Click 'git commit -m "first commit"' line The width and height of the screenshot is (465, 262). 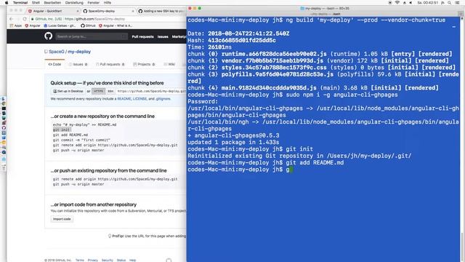(x=81, y=140)
